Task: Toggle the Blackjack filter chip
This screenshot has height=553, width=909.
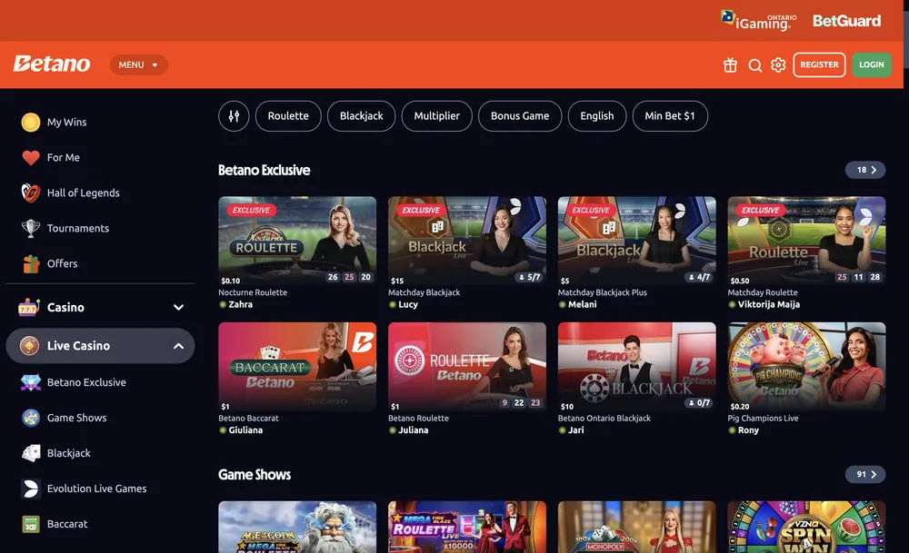Action: [x=361, y=116]
